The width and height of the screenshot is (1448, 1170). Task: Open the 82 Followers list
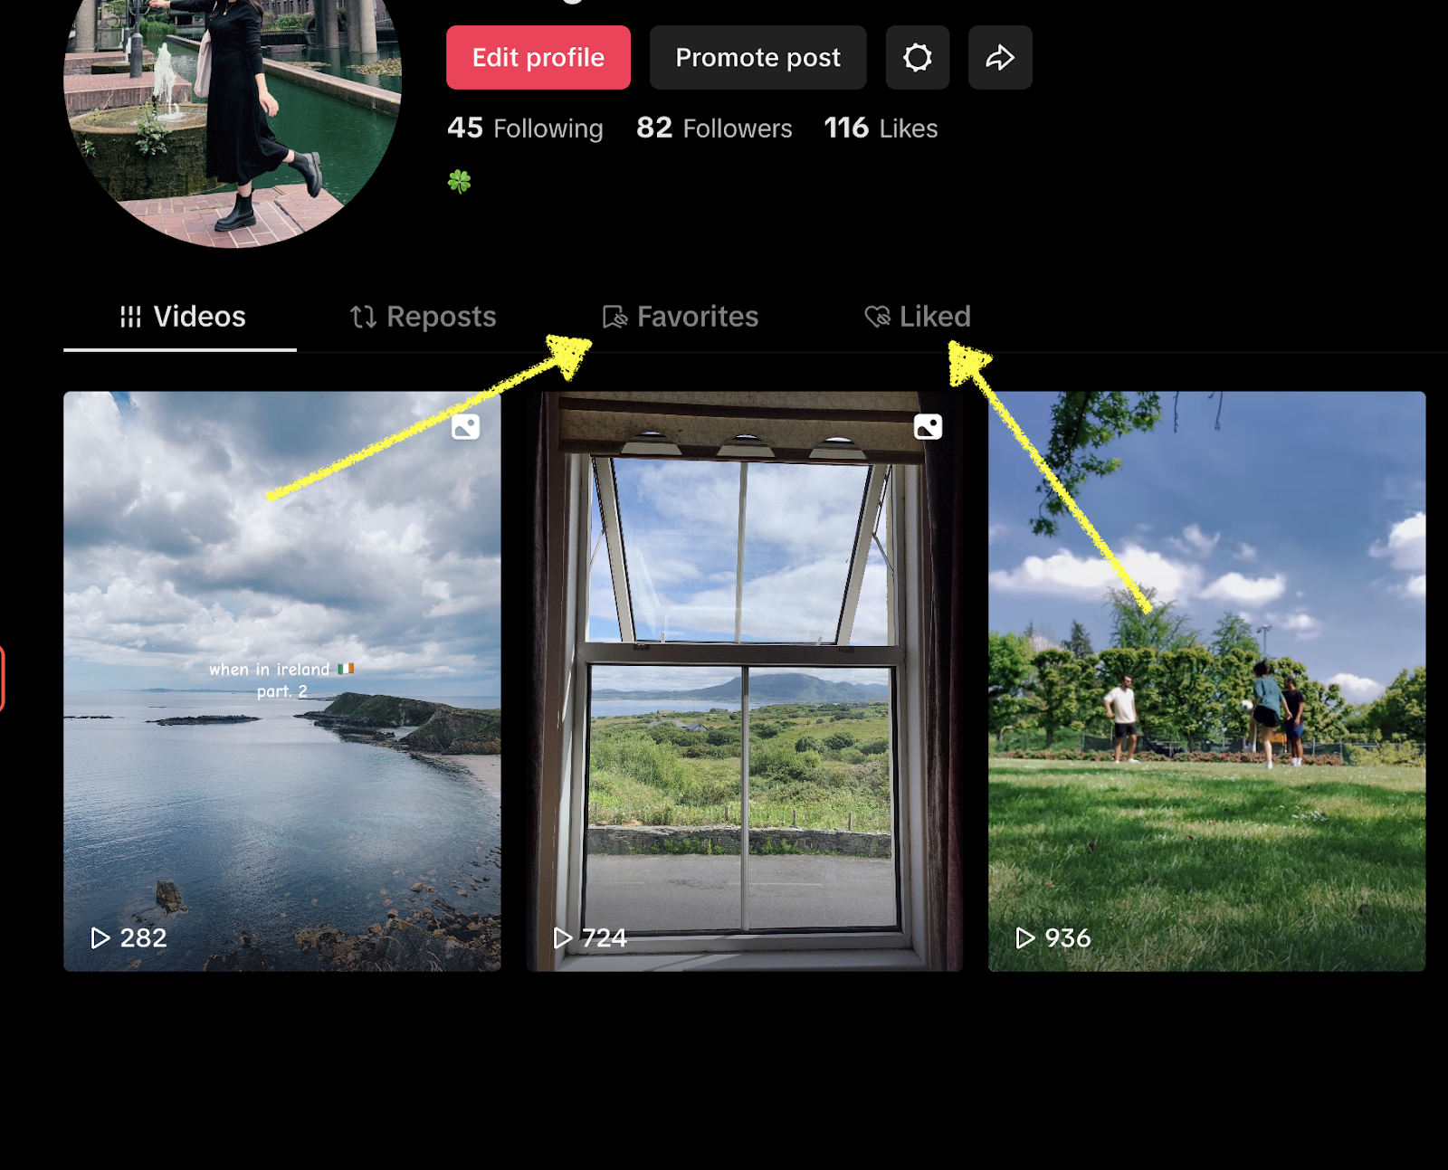pyautogui.click(x=714, y=128)
